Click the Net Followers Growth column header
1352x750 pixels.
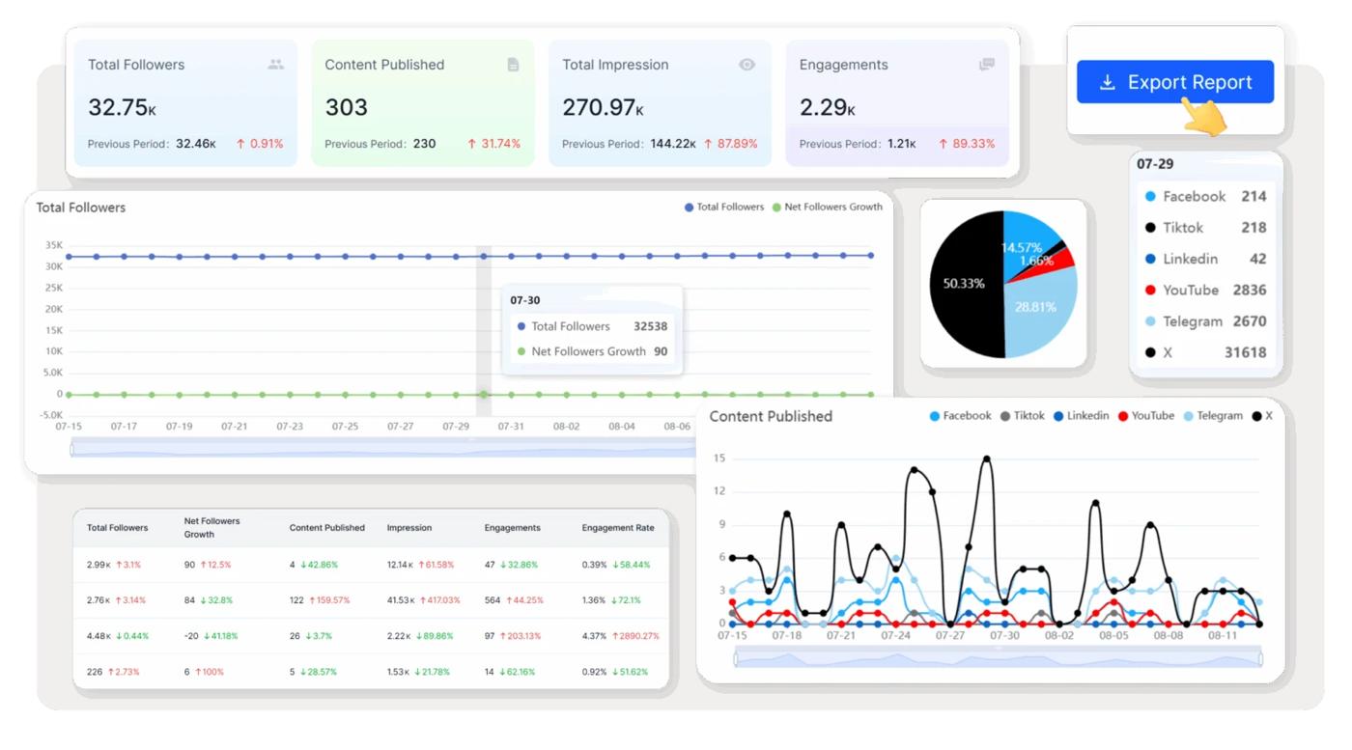point(212,527)
